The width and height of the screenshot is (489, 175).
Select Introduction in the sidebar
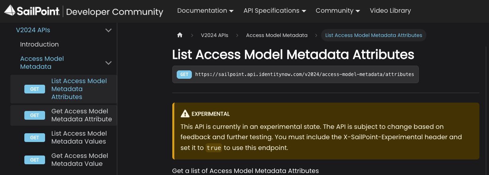39,45
